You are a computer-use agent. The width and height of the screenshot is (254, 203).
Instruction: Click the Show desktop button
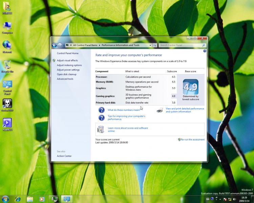tap(253, 199)
